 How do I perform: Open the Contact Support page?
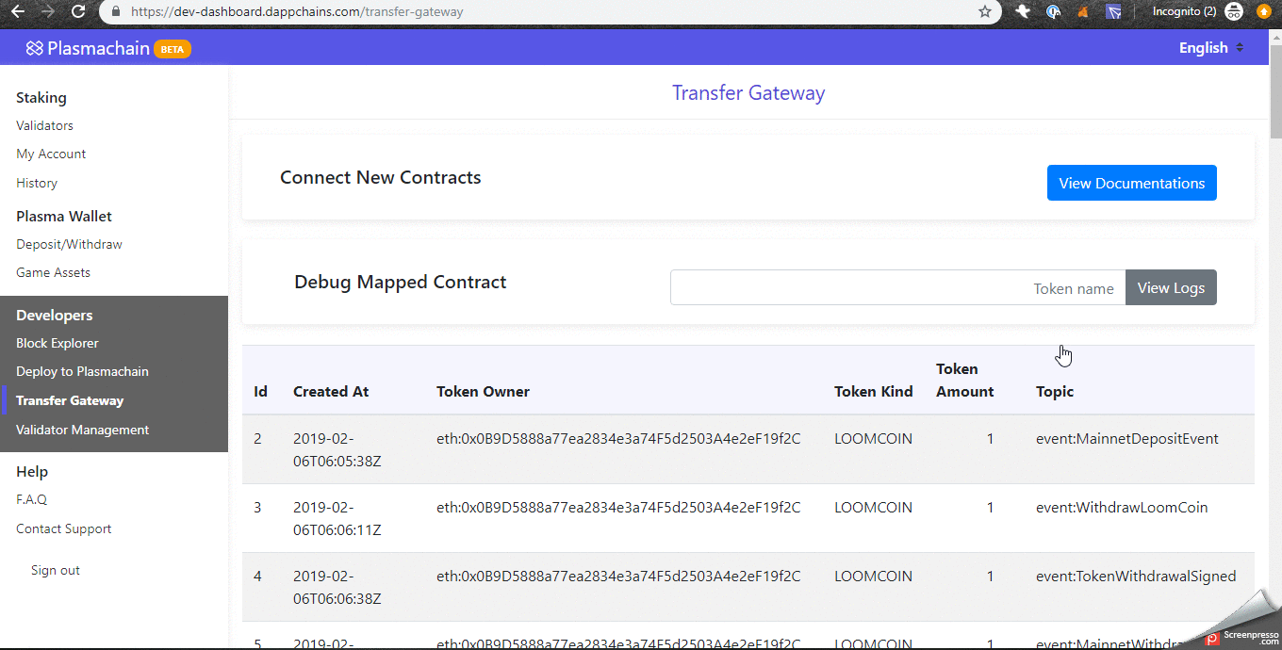pyautogui.click(x=63, y=528)
